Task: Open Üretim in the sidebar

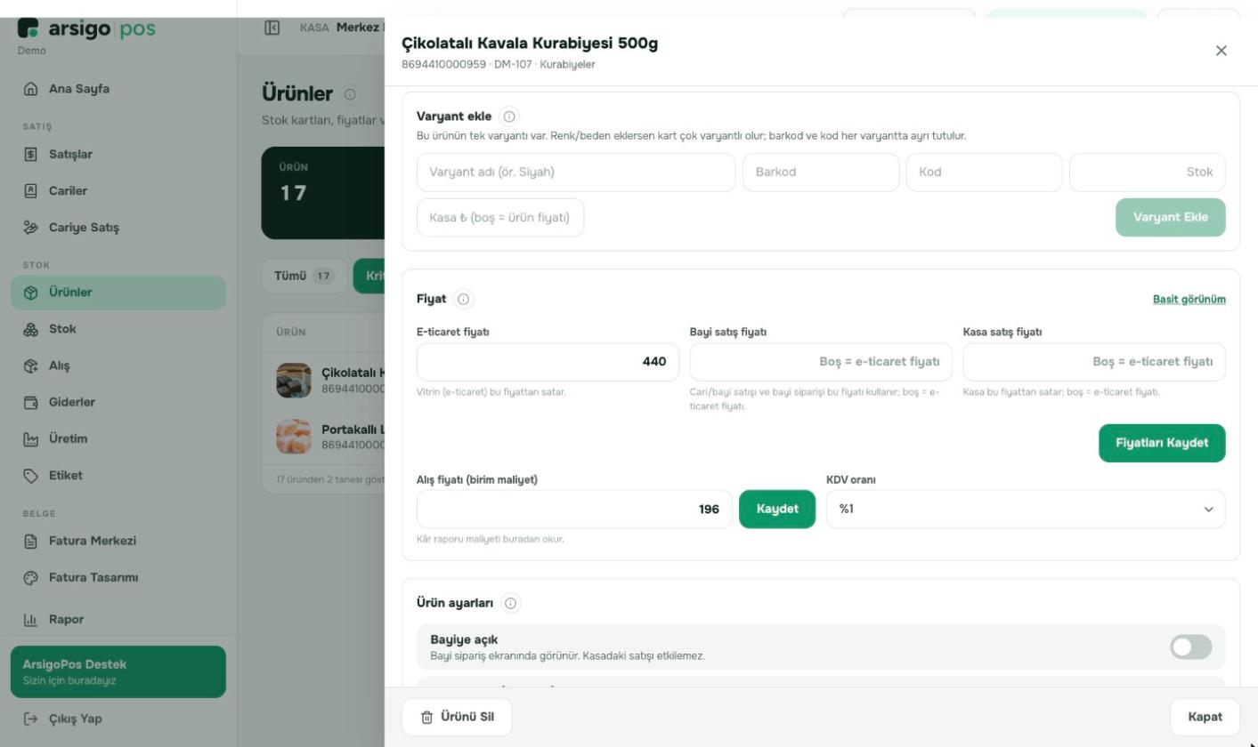Action: point(118,438)
